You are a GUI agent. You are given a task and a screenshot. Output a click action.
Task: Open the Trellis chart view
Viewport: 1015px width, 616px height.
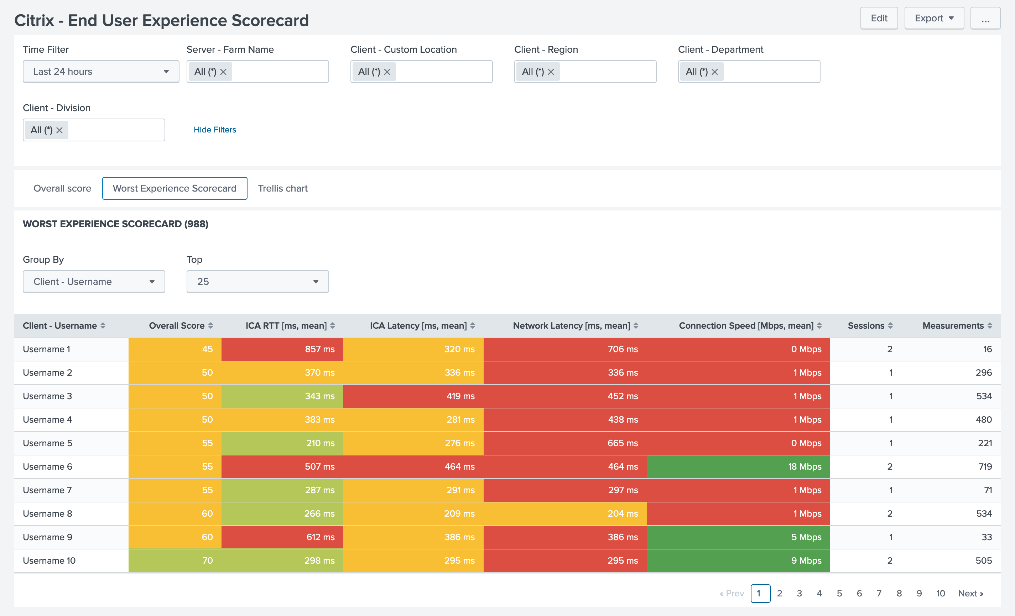click(282, 188)
